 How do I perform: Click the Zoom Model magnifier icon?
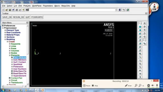[140, 57]
